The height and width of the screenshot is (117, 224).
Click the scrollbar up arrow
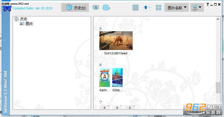click(218, 19)
